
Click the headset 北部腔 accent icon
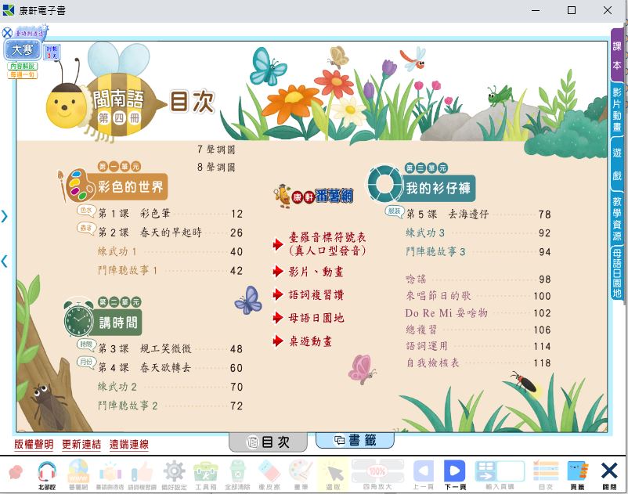point(47,474)
